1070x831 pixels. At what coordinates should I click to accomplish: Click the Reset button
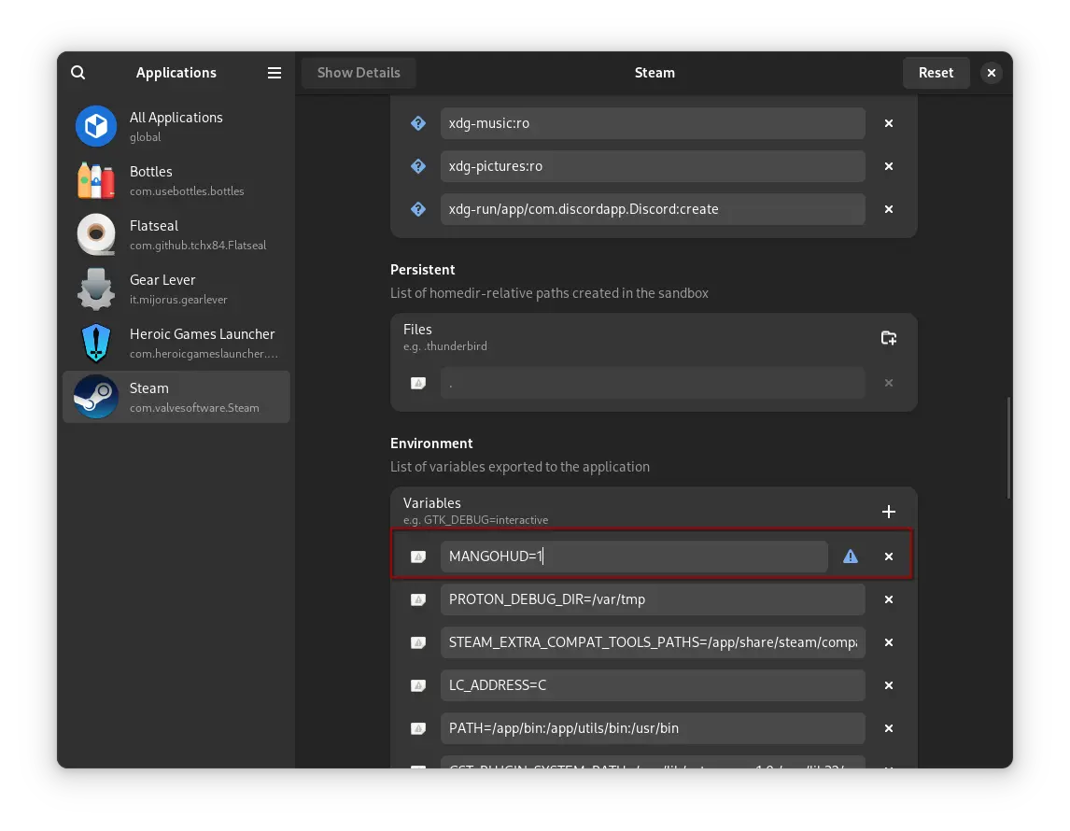[936, 72]
